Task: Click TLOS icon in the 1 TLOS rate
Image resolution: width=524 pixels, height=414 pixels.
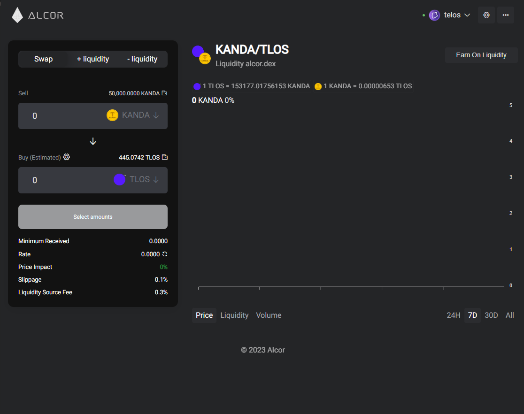Action: click(x=197, y=86)
